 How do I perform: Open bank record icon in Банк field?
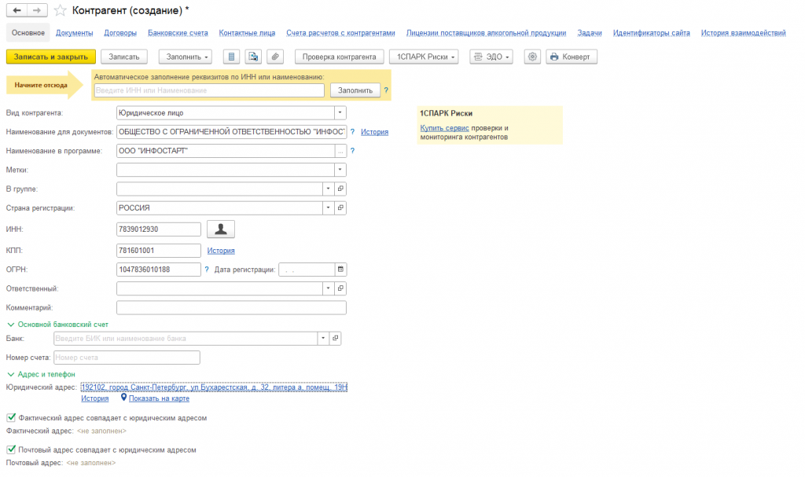coord(335,339)
